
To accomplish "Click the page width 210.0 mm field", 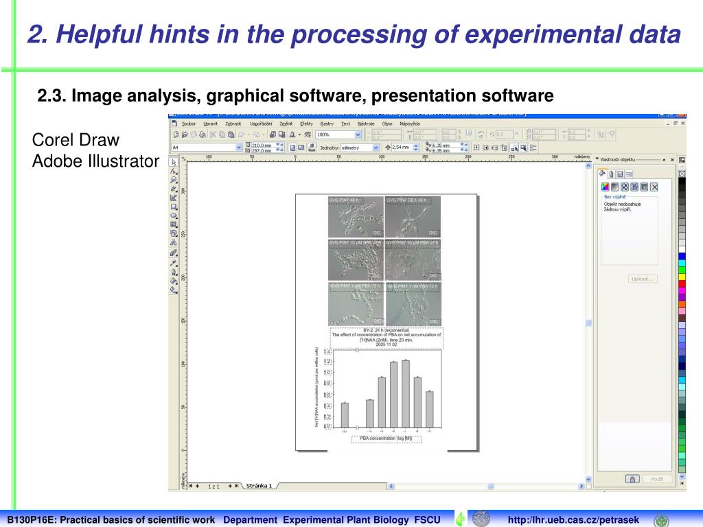I will coord(264,145).
